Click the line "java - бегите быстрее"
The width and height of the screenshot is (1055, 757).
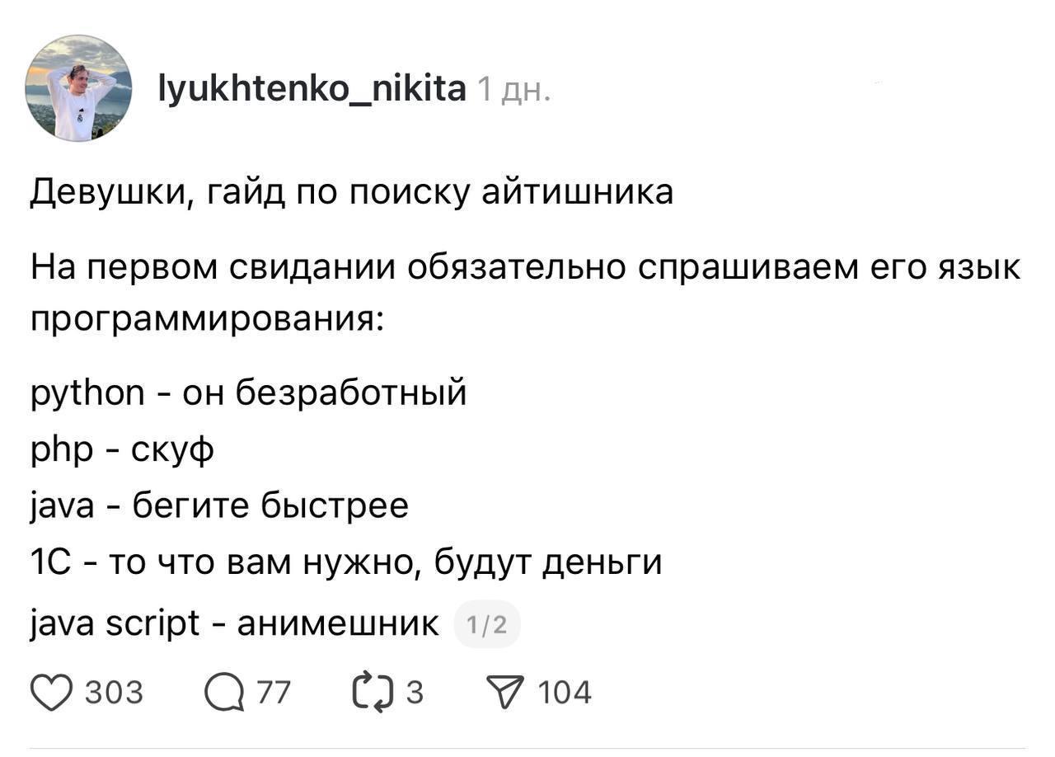pyautogui.click(x=219, y=505)
